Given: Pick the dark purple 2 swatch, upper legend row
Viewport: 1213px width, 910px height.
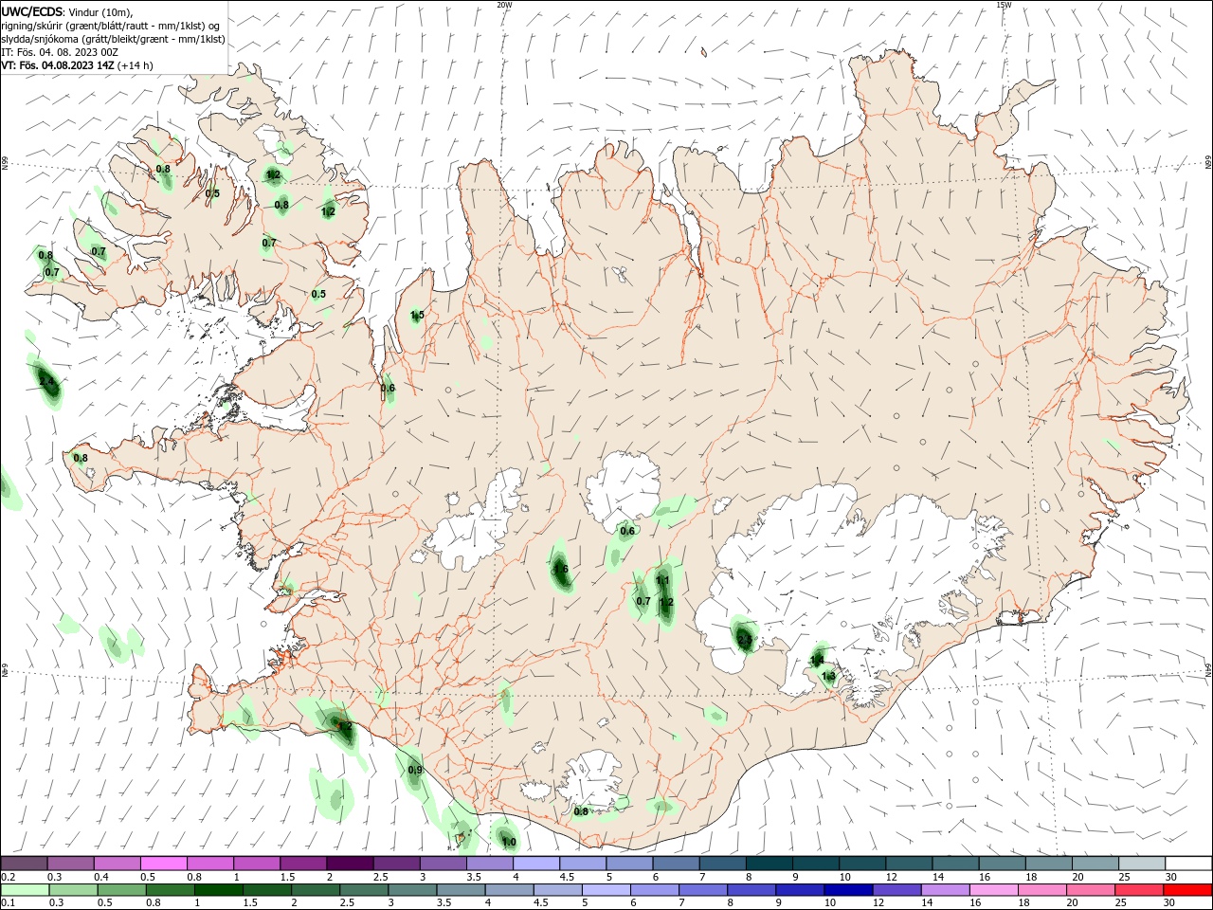Looking at the screenshot, I should [350, 863].
